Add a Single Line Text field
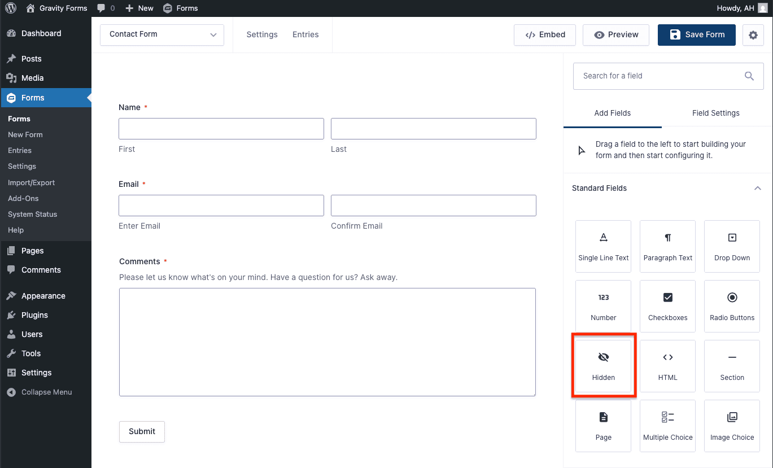 [603, 246]
